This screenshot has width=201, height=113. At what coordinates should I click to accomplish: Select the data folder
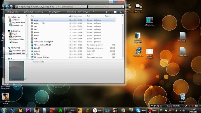coord(73,29)
